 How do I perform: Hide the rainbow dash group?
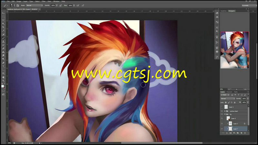(222, 111)
